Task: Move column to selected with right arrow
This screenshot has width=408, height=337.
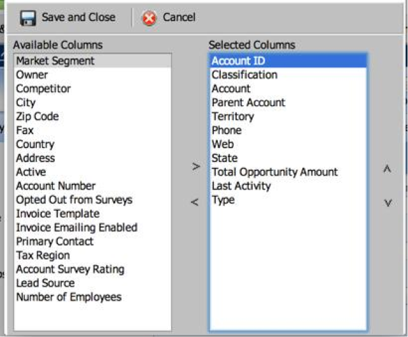Action: (x=196, y=167)
